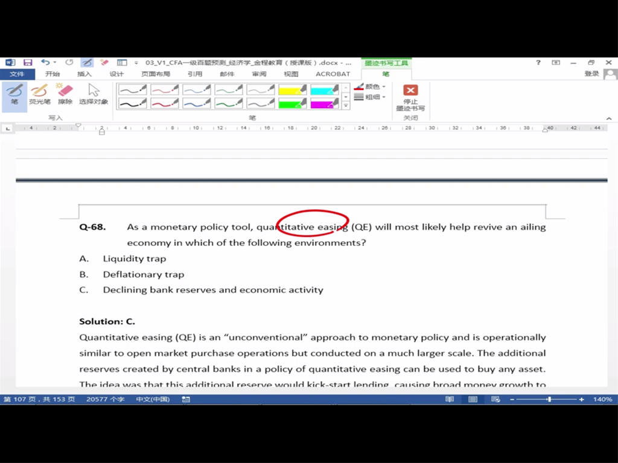Open the 粗细 (Thickness) dropdown
The height and width of the screenshot is (463, 618).
point(370,97)
